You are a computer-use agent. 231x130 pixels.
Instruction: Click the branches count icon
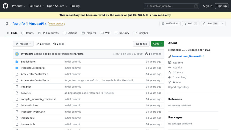(x=38, y=44)
